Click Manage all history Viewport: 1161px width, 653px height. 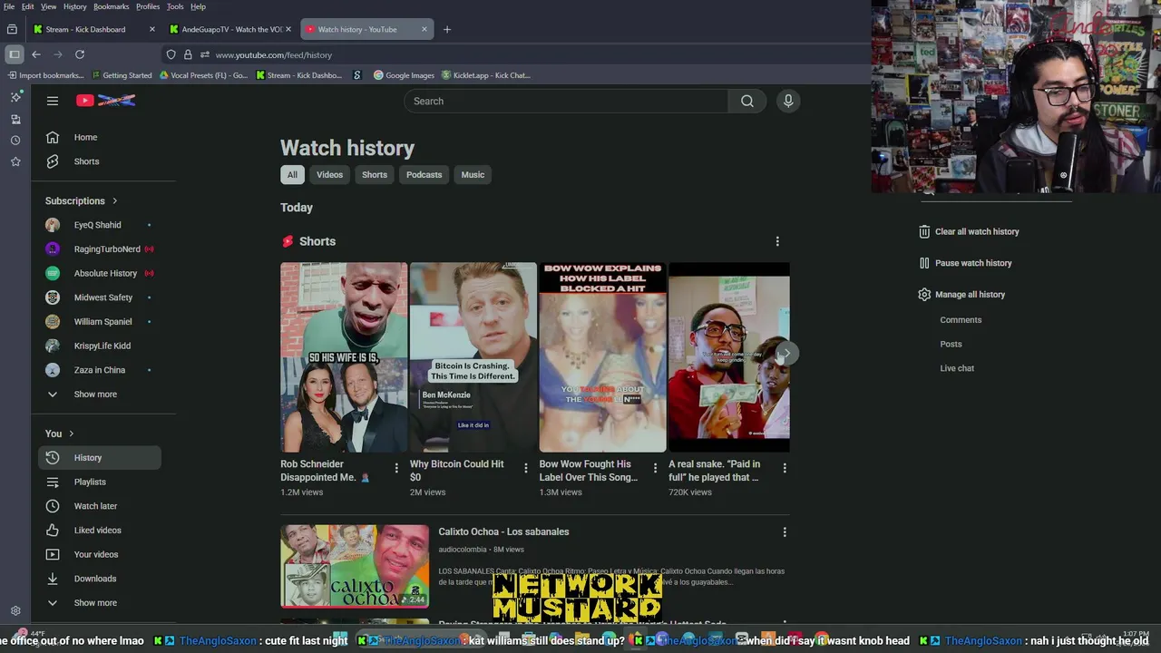961,295
